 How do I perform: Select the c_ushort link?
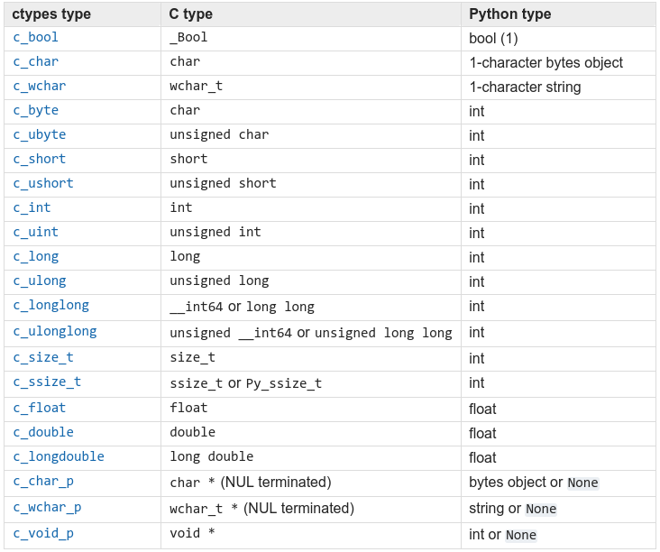43,184
